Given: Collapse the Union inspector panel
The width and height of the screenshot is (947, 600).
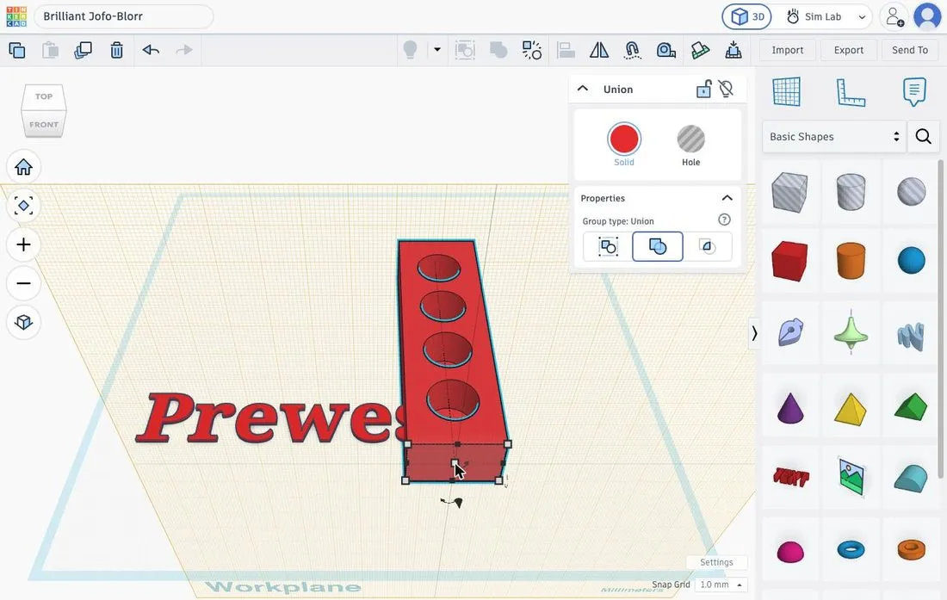Looking at the screenshot, I should [583, 89].
